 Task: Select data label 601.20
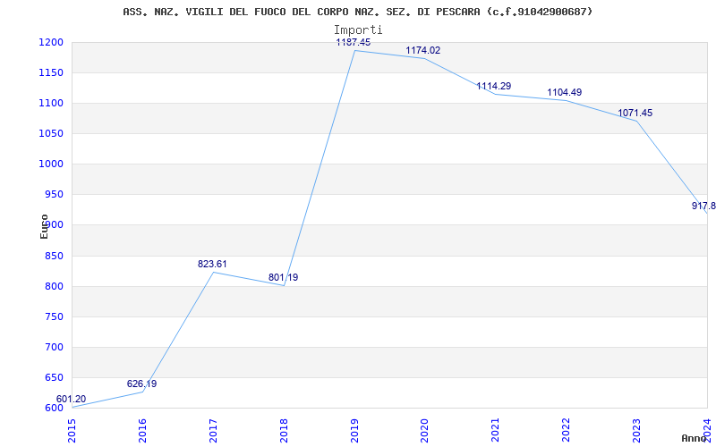[71, 400]
